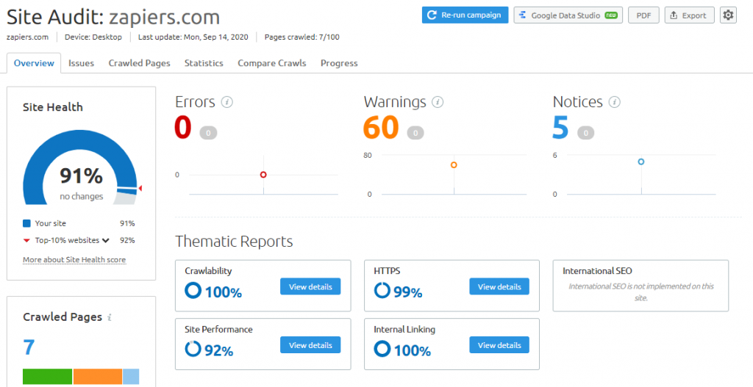Click the Internal Linking 100% score
753x387 pixels.
pyautogui.click(x=413, y=350)
